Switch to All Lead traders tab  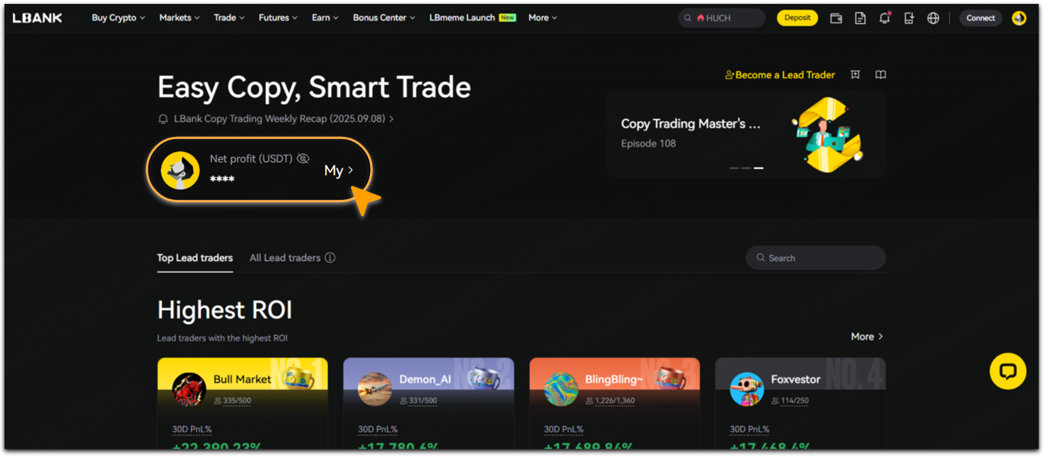(285, 258)
